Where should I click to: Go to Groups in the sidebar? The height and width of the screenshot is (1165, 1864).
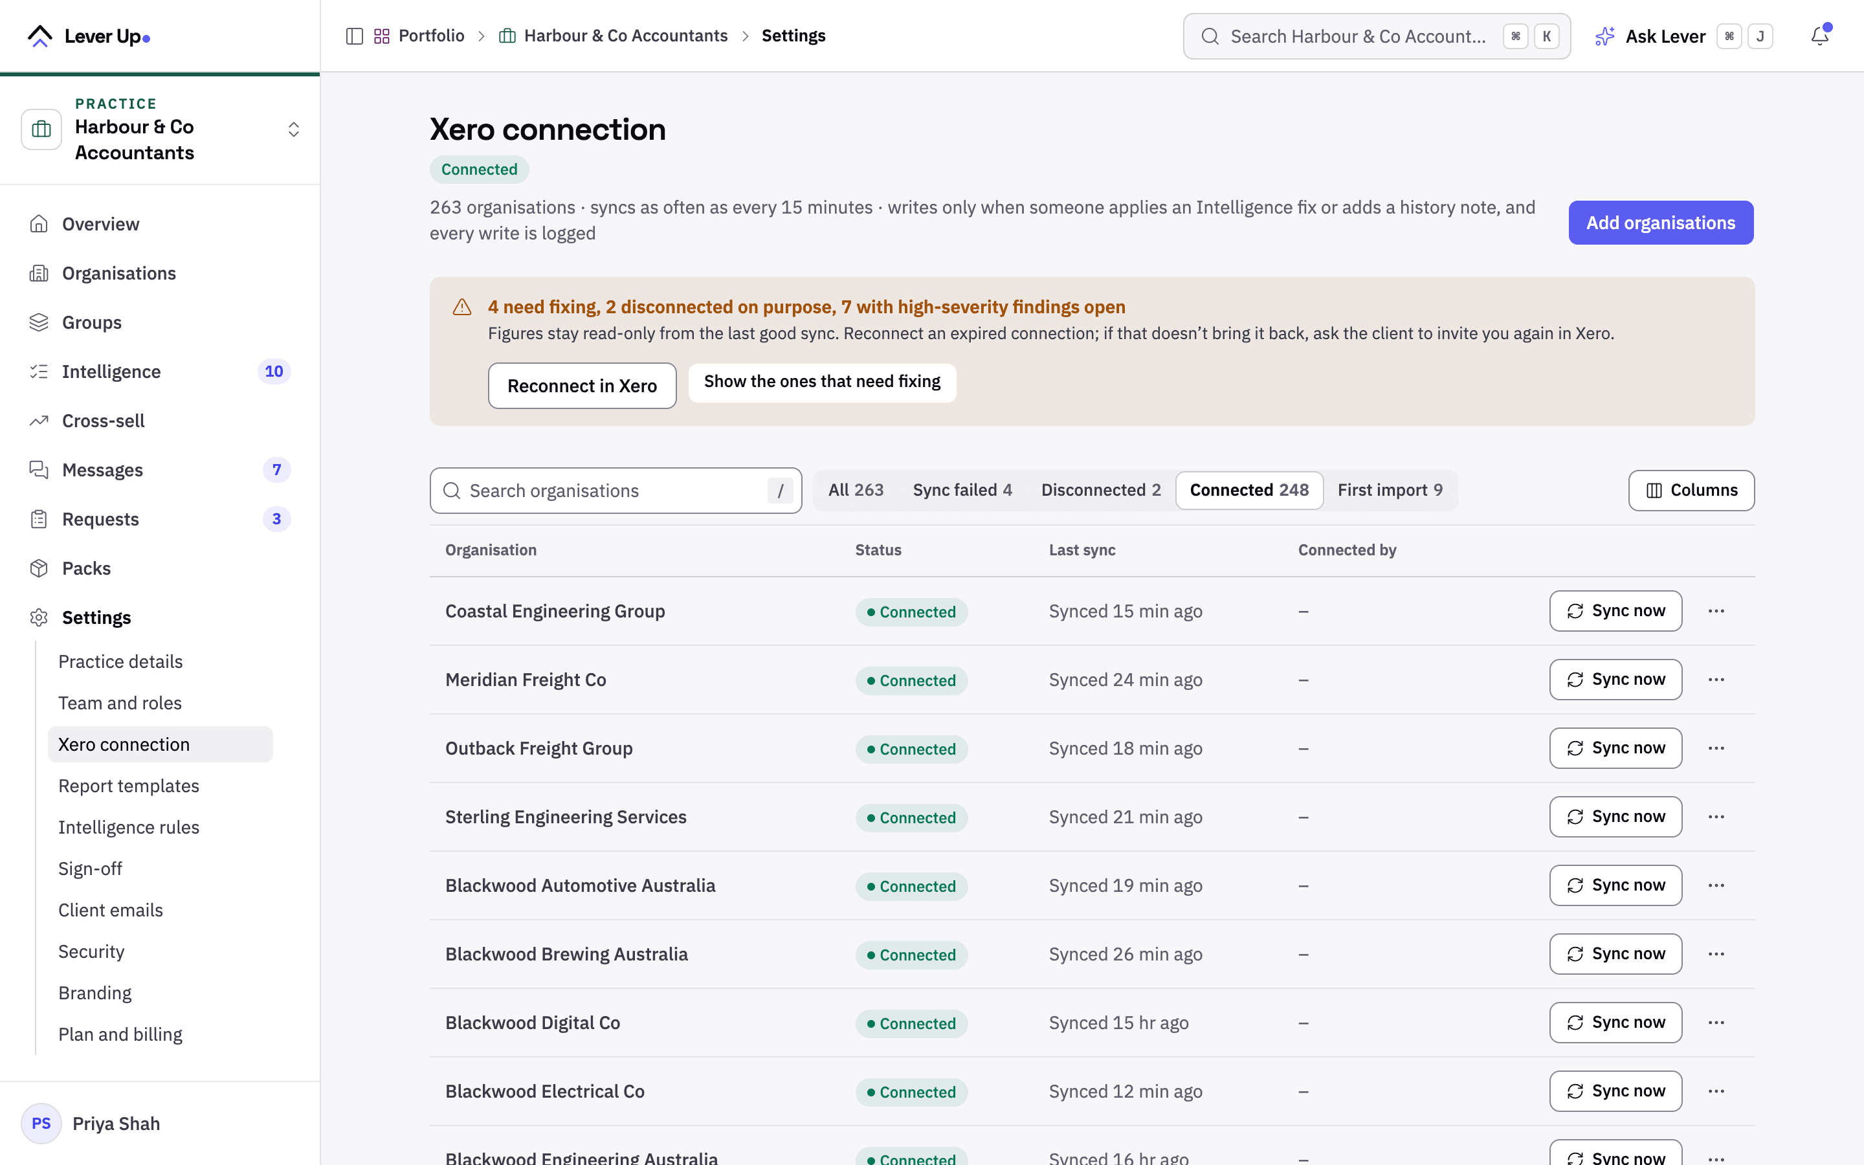[x=159, y=323]
